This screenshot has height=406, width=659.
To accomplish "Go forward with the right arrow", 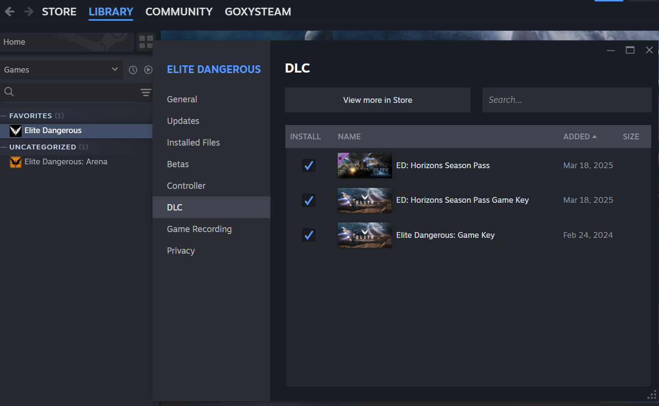I will [29, 12].
